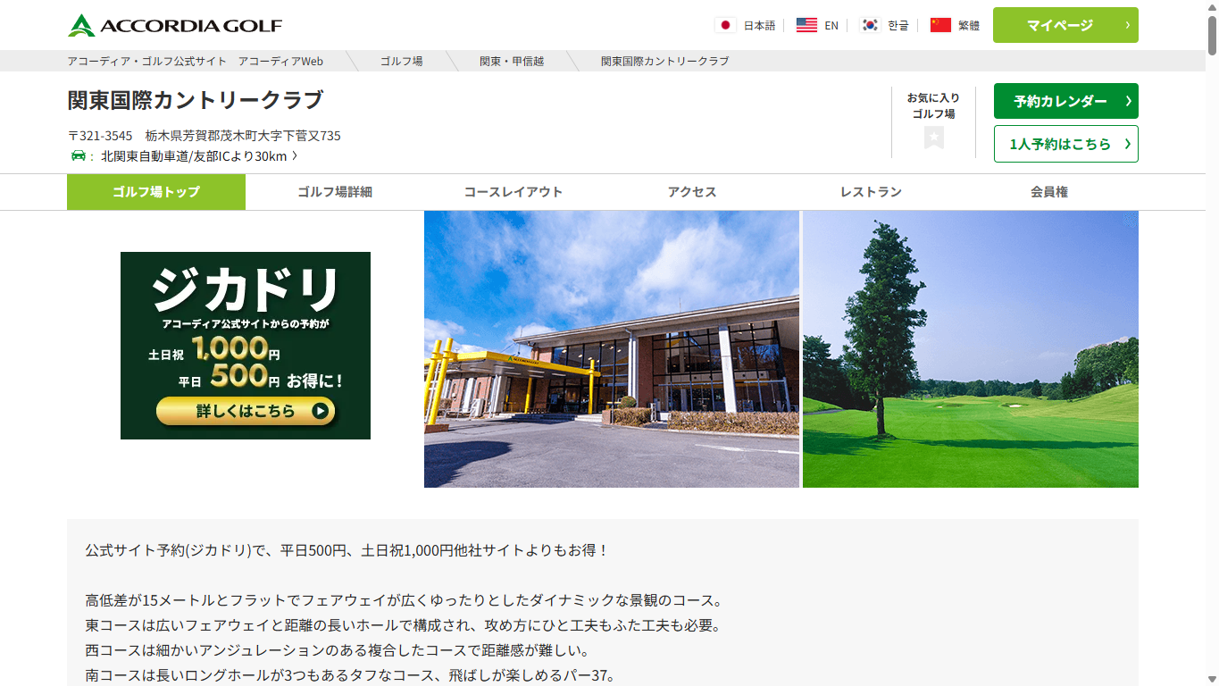The width and height of the screenshot is (1219, 686).
Task: Open breadcrumb ゴルフ場
Action: (401, 61)
